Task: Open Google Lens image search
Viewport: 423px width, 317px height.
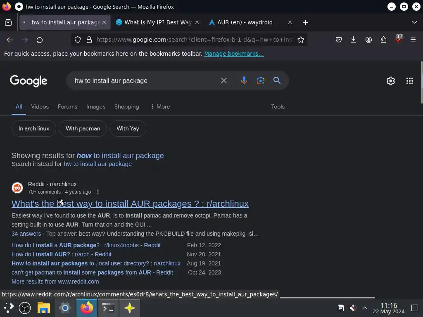Action: click(260, 80)
